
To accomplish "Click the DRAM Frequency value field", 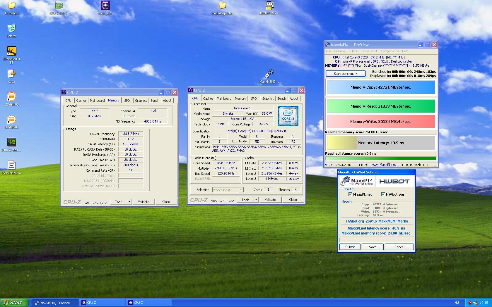I will coord(131,134).
